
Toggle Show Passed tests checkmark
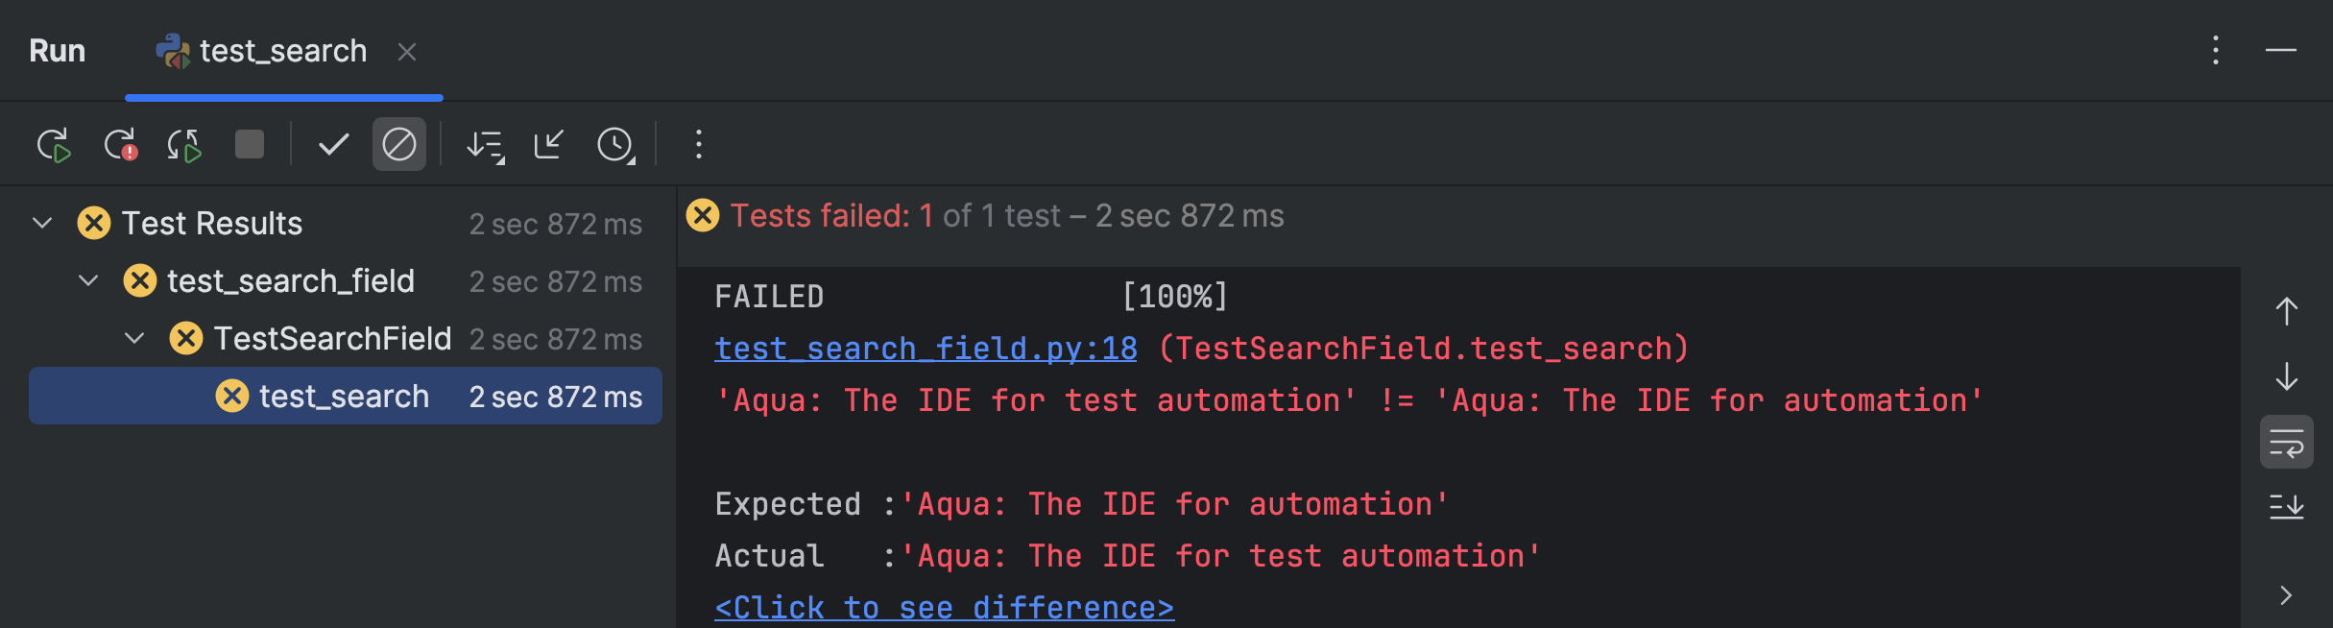[x=331, y=144]
